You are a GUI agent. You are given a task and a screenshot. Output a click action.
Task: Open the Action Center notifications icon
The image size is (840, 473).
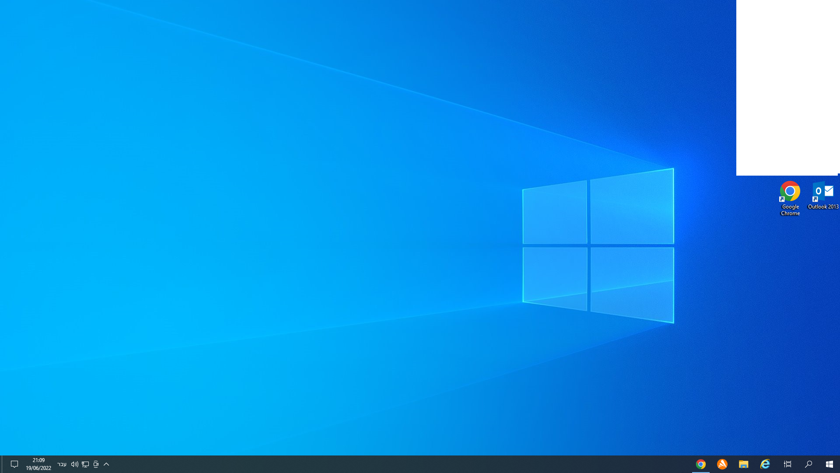pos(14,464)
